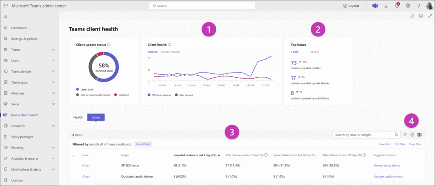
Task: Open Crash link for Outdated audio drivers
Action: 86,176
